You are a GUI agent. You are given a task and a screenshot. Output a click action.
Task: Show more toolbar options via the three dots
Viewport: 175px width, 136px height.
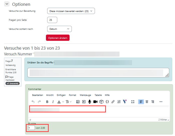click(161, 102)
